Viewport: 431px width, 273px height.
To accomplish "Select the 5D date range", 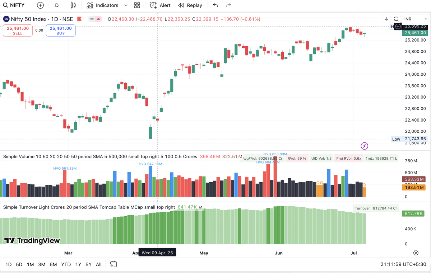I will (19, 264).
